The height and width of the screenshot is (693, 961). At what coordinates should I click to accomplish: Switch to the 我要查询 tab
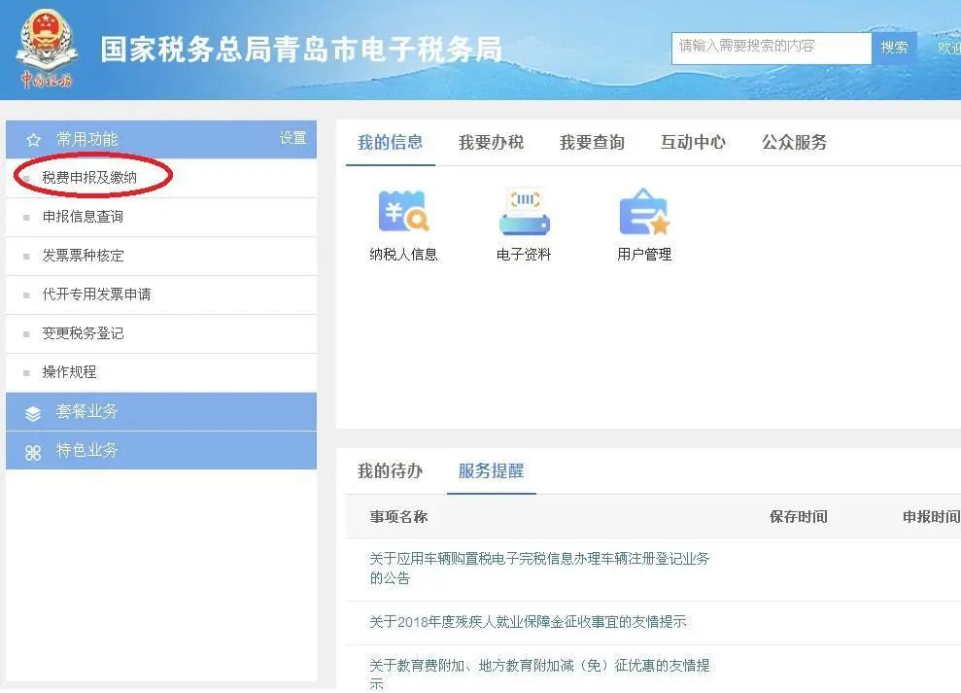pos(592,143)
